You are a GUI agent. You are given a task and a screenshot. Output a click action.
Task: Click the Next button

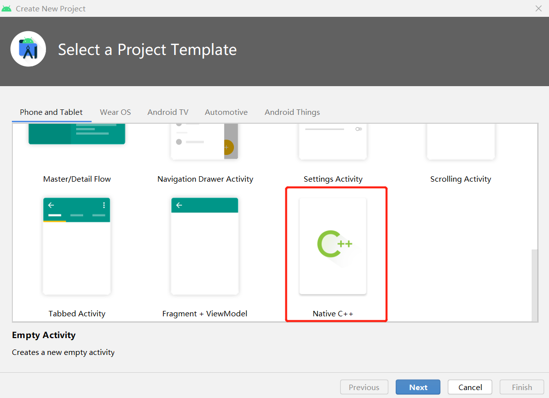point(418,387)
